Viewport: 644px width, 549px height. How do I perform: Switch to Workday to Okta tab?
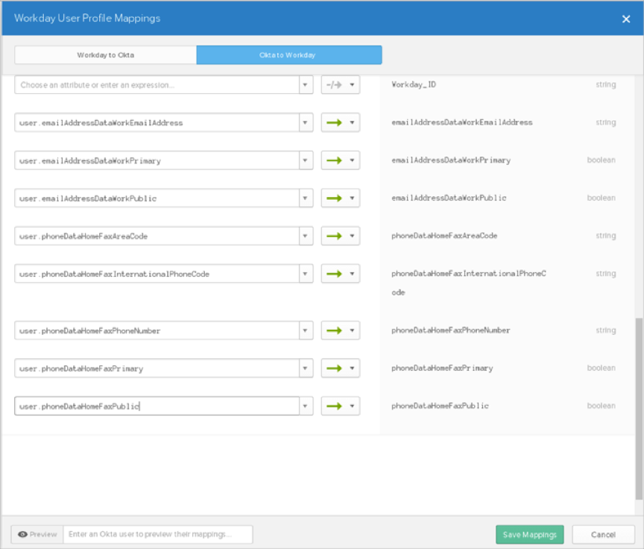pyautogui.click(x=105, y=55)
